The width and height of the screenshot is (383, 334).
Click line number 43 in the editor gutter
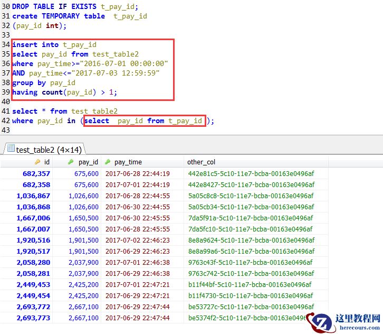6,130
